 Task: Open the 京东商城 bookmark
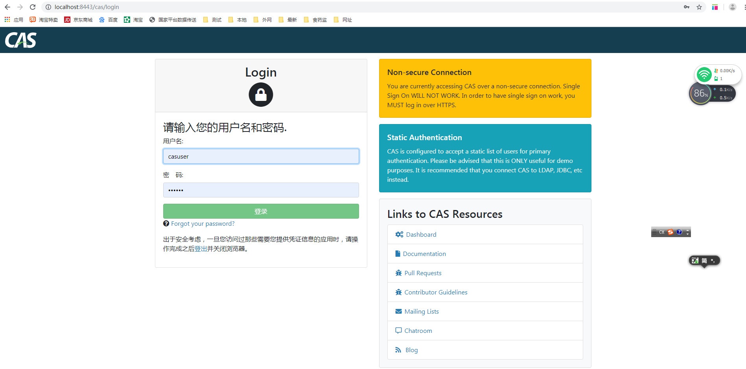pyautogui.click(x=78, y=20)
